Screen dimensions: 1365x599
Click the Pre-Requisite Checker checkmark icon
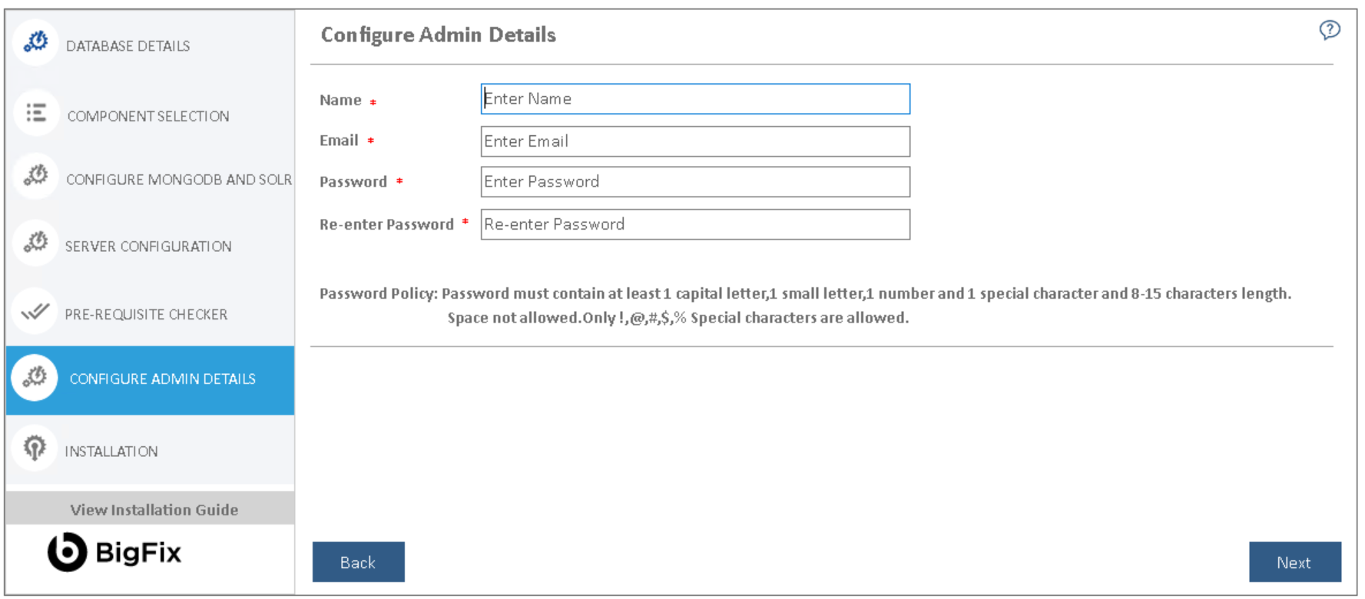coord(35,311)
